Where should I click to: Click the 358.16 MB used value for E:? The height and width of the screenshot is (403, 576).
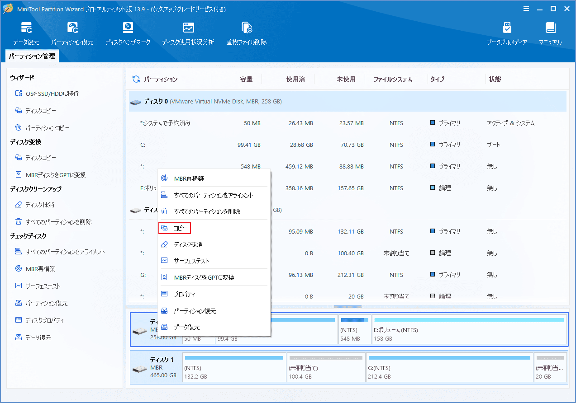tap(299, 188)
